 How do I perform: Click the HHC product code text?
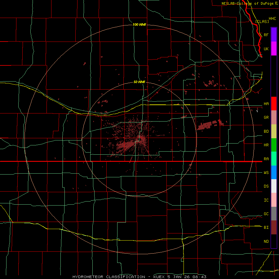(x=272, y=19)
